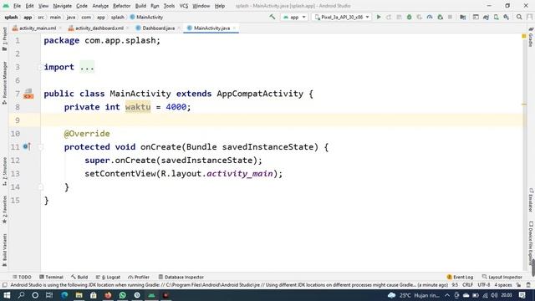Toggle the tool window bars icon in status bar
The height and width of the screenshot is (301, 535).
tap(5, 285)
